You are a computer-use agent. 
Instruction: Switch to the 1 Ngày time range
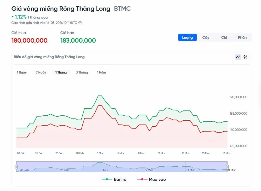pyautogui.click(x=22, y=72)
